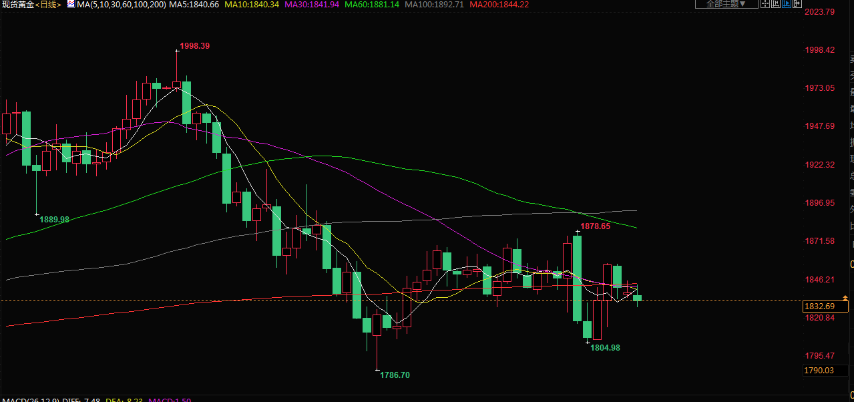Click the 现货黄金 symbol name

18,5
